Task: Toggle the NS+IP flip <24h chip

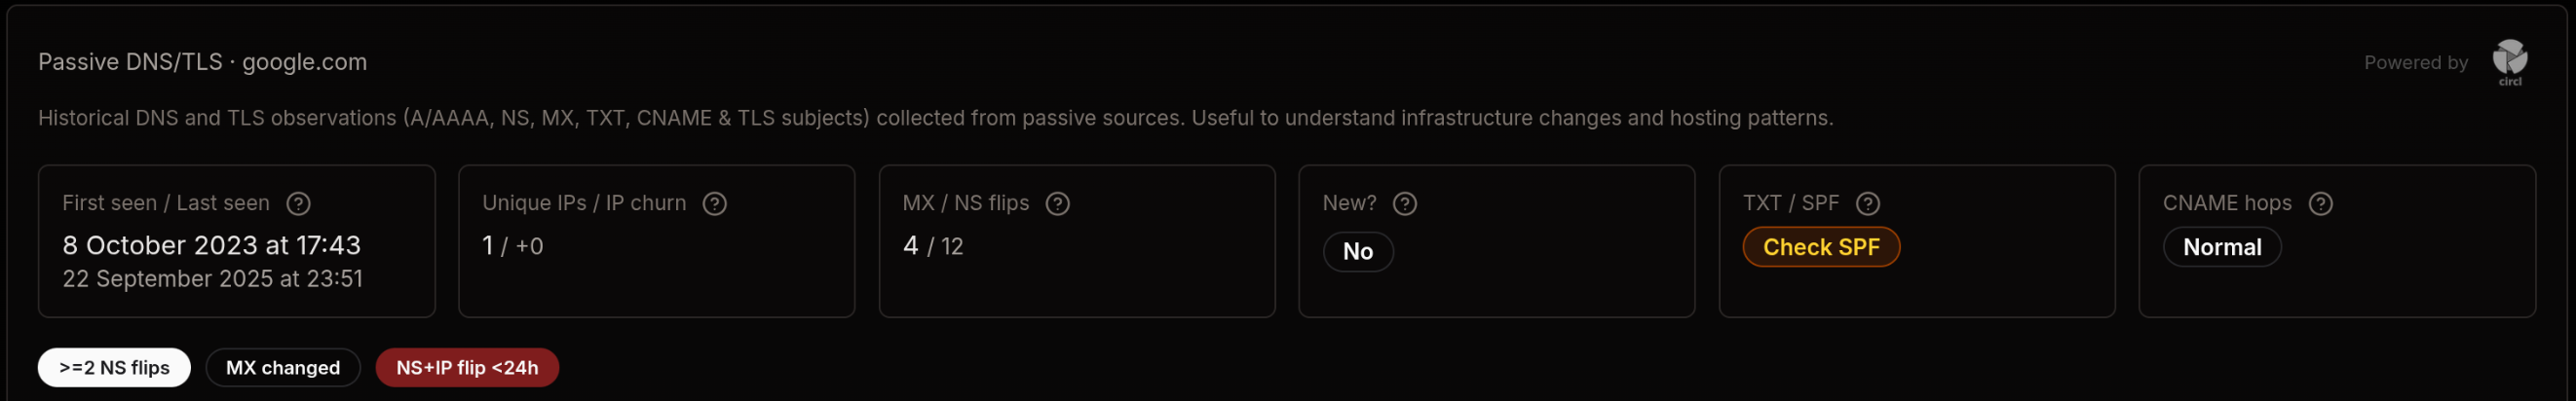Action: coord(467,367)
